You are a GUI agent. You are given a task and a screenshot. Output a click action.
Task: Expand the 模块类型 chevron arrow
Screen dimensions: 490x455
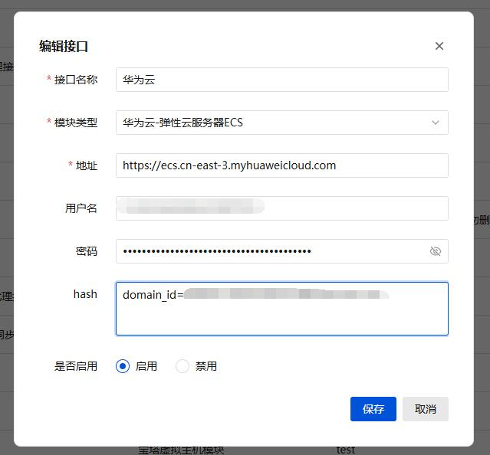(436, 123)
